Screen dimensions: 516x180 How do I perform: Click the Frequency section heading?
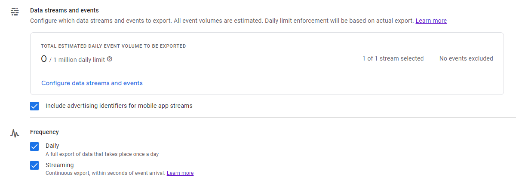coord(44,132)
